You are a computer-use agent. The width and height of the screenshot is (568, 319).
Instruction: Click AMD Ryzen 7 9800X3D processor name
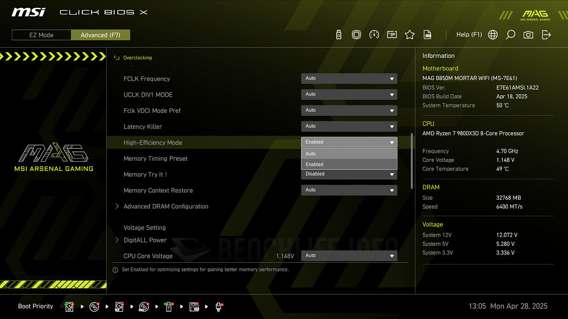[473, 133]
